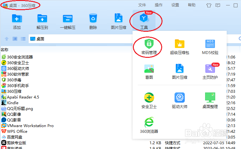Open 主页防护 homepage protection tool

[x=210, y=71]
